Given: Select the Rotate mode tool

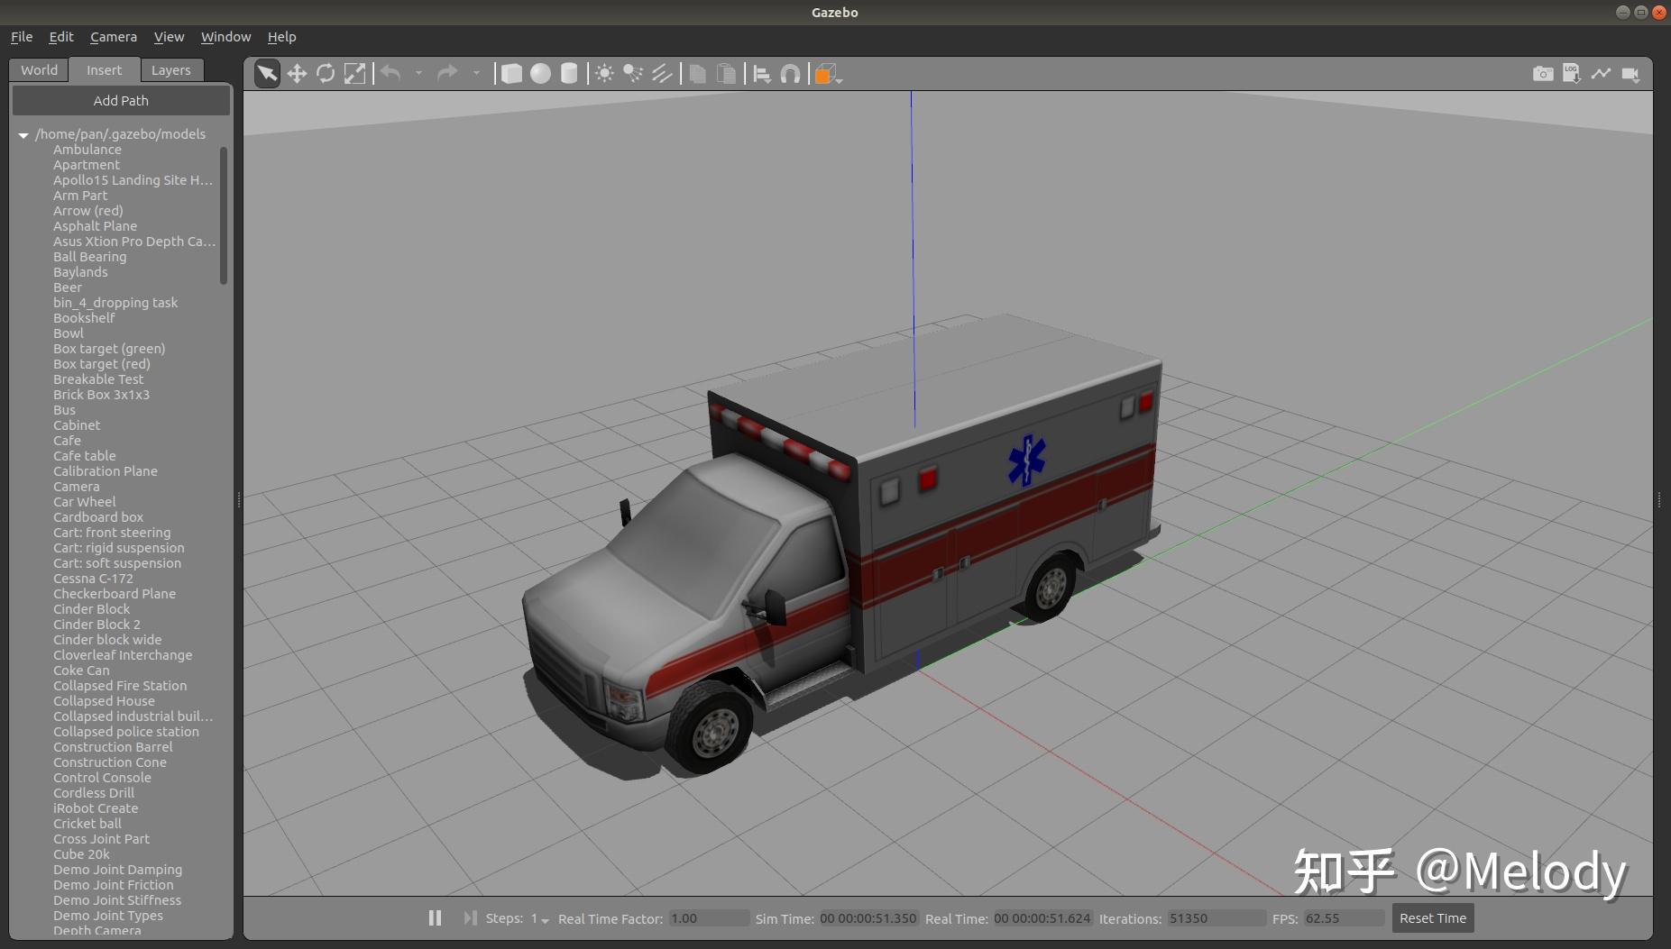Looking at the screenshot, I should [x=326, y=74].
